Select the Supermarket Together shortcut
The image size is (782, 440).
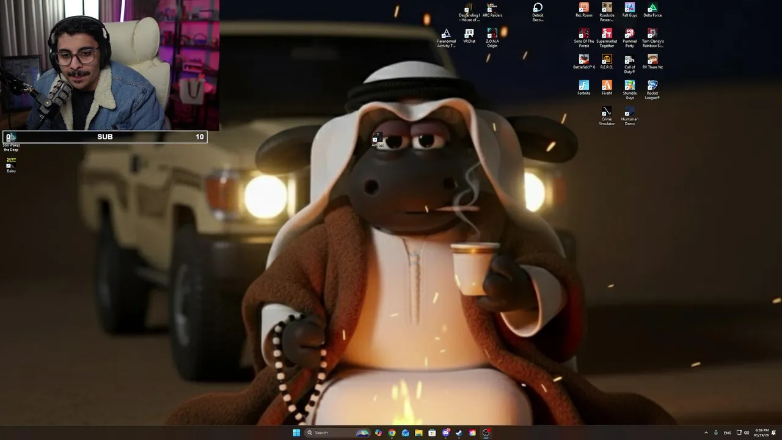click(x=607, y=38)
